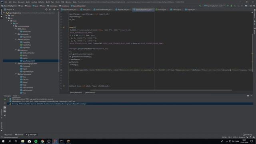Launch Spotify from the taskbar

point(36,141)
